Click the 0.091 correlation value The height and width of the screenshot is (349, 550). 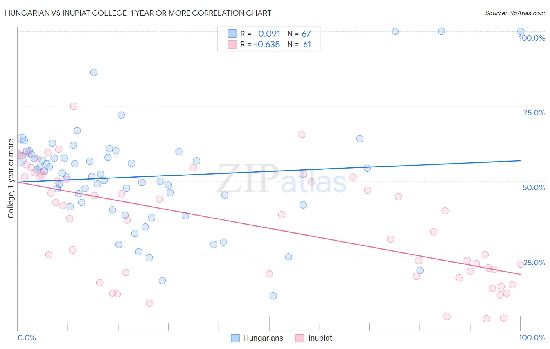tap(269, 34)
